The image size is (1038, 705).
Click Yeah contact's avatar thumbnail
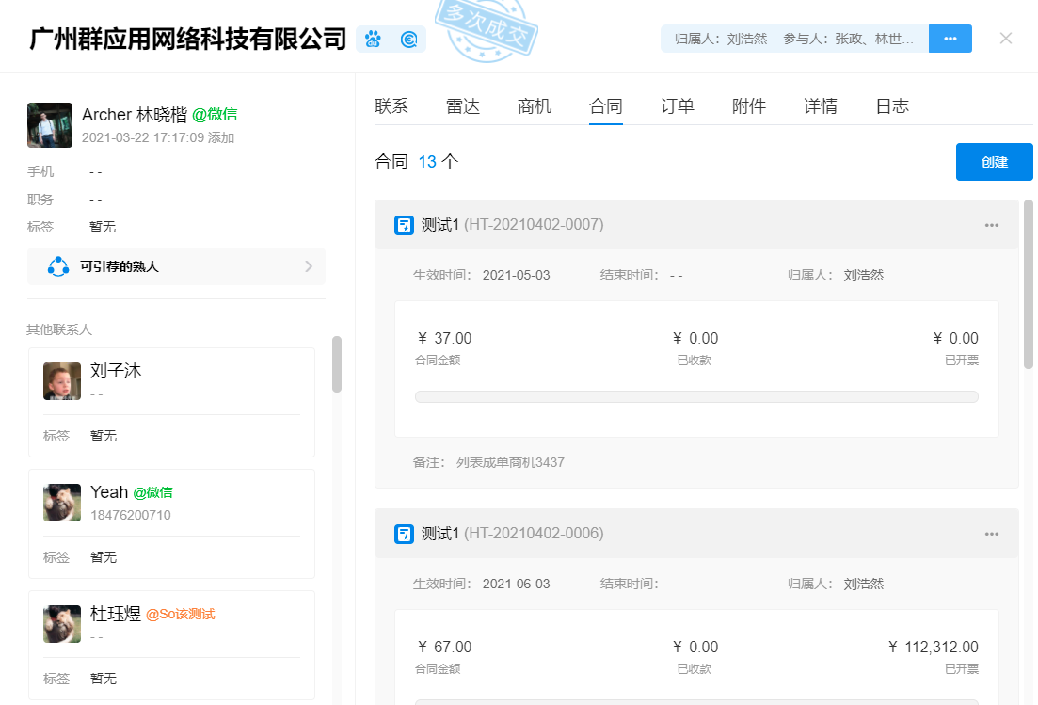[x=62, y=503]
